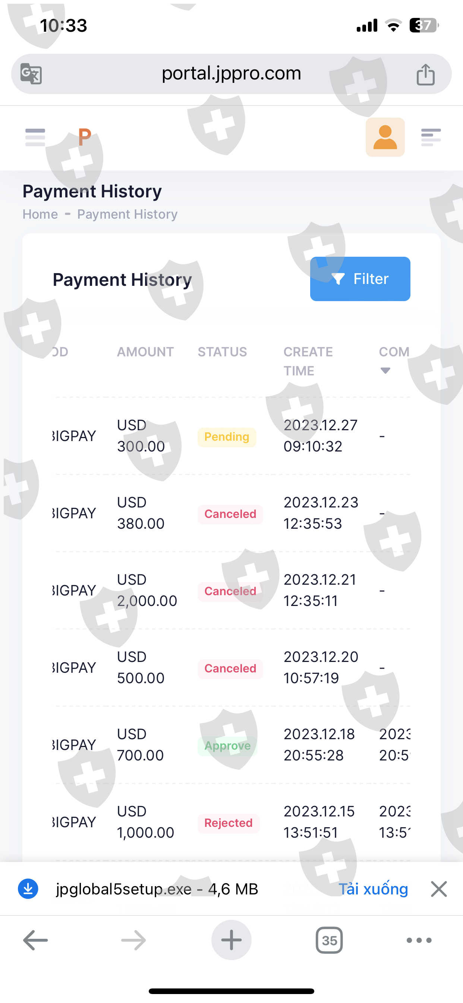
Task: Tap the portal.jppro.com address field
Action: pyautogui.click(x=231, y=73)
